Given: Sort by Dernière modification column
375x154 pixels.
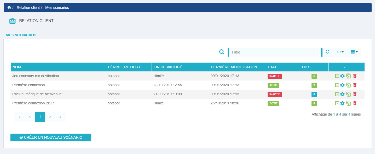Looking at the screenshot, I should 237,67.
